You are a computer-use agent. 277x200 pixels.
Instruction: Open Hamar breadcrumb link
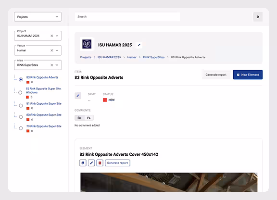click(x=132, y=57)
